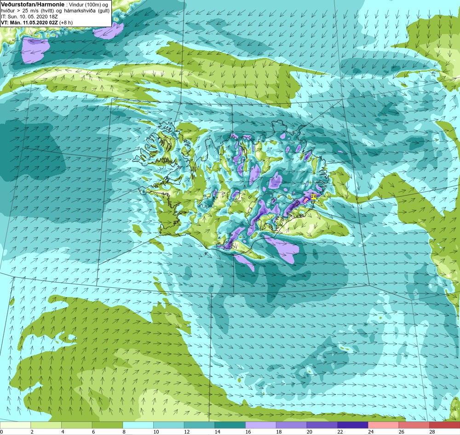
Task: Click the '(+8 h)' forecast offset text
Action: click(66, 23)
